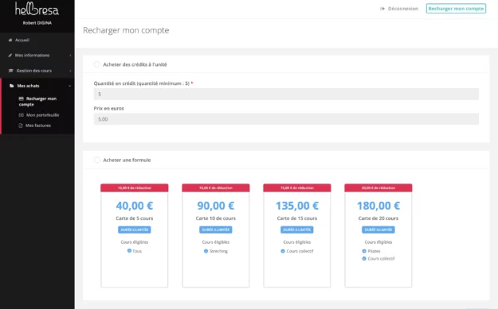Viewport: 498px width, 309px height.
Task: Click the check icon next to Tous
Action: pyautogui.click(x=129, y=250)
